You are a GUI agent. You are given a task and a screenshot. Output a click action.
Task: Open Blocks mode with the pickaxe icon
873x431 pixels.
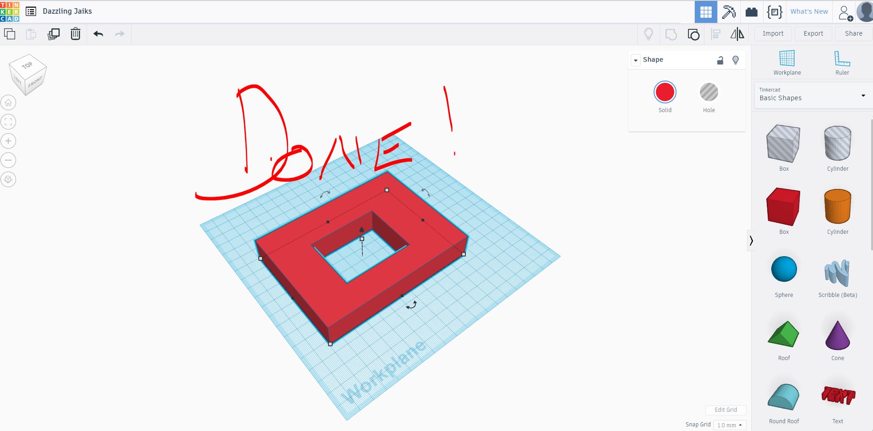(729, 12)
